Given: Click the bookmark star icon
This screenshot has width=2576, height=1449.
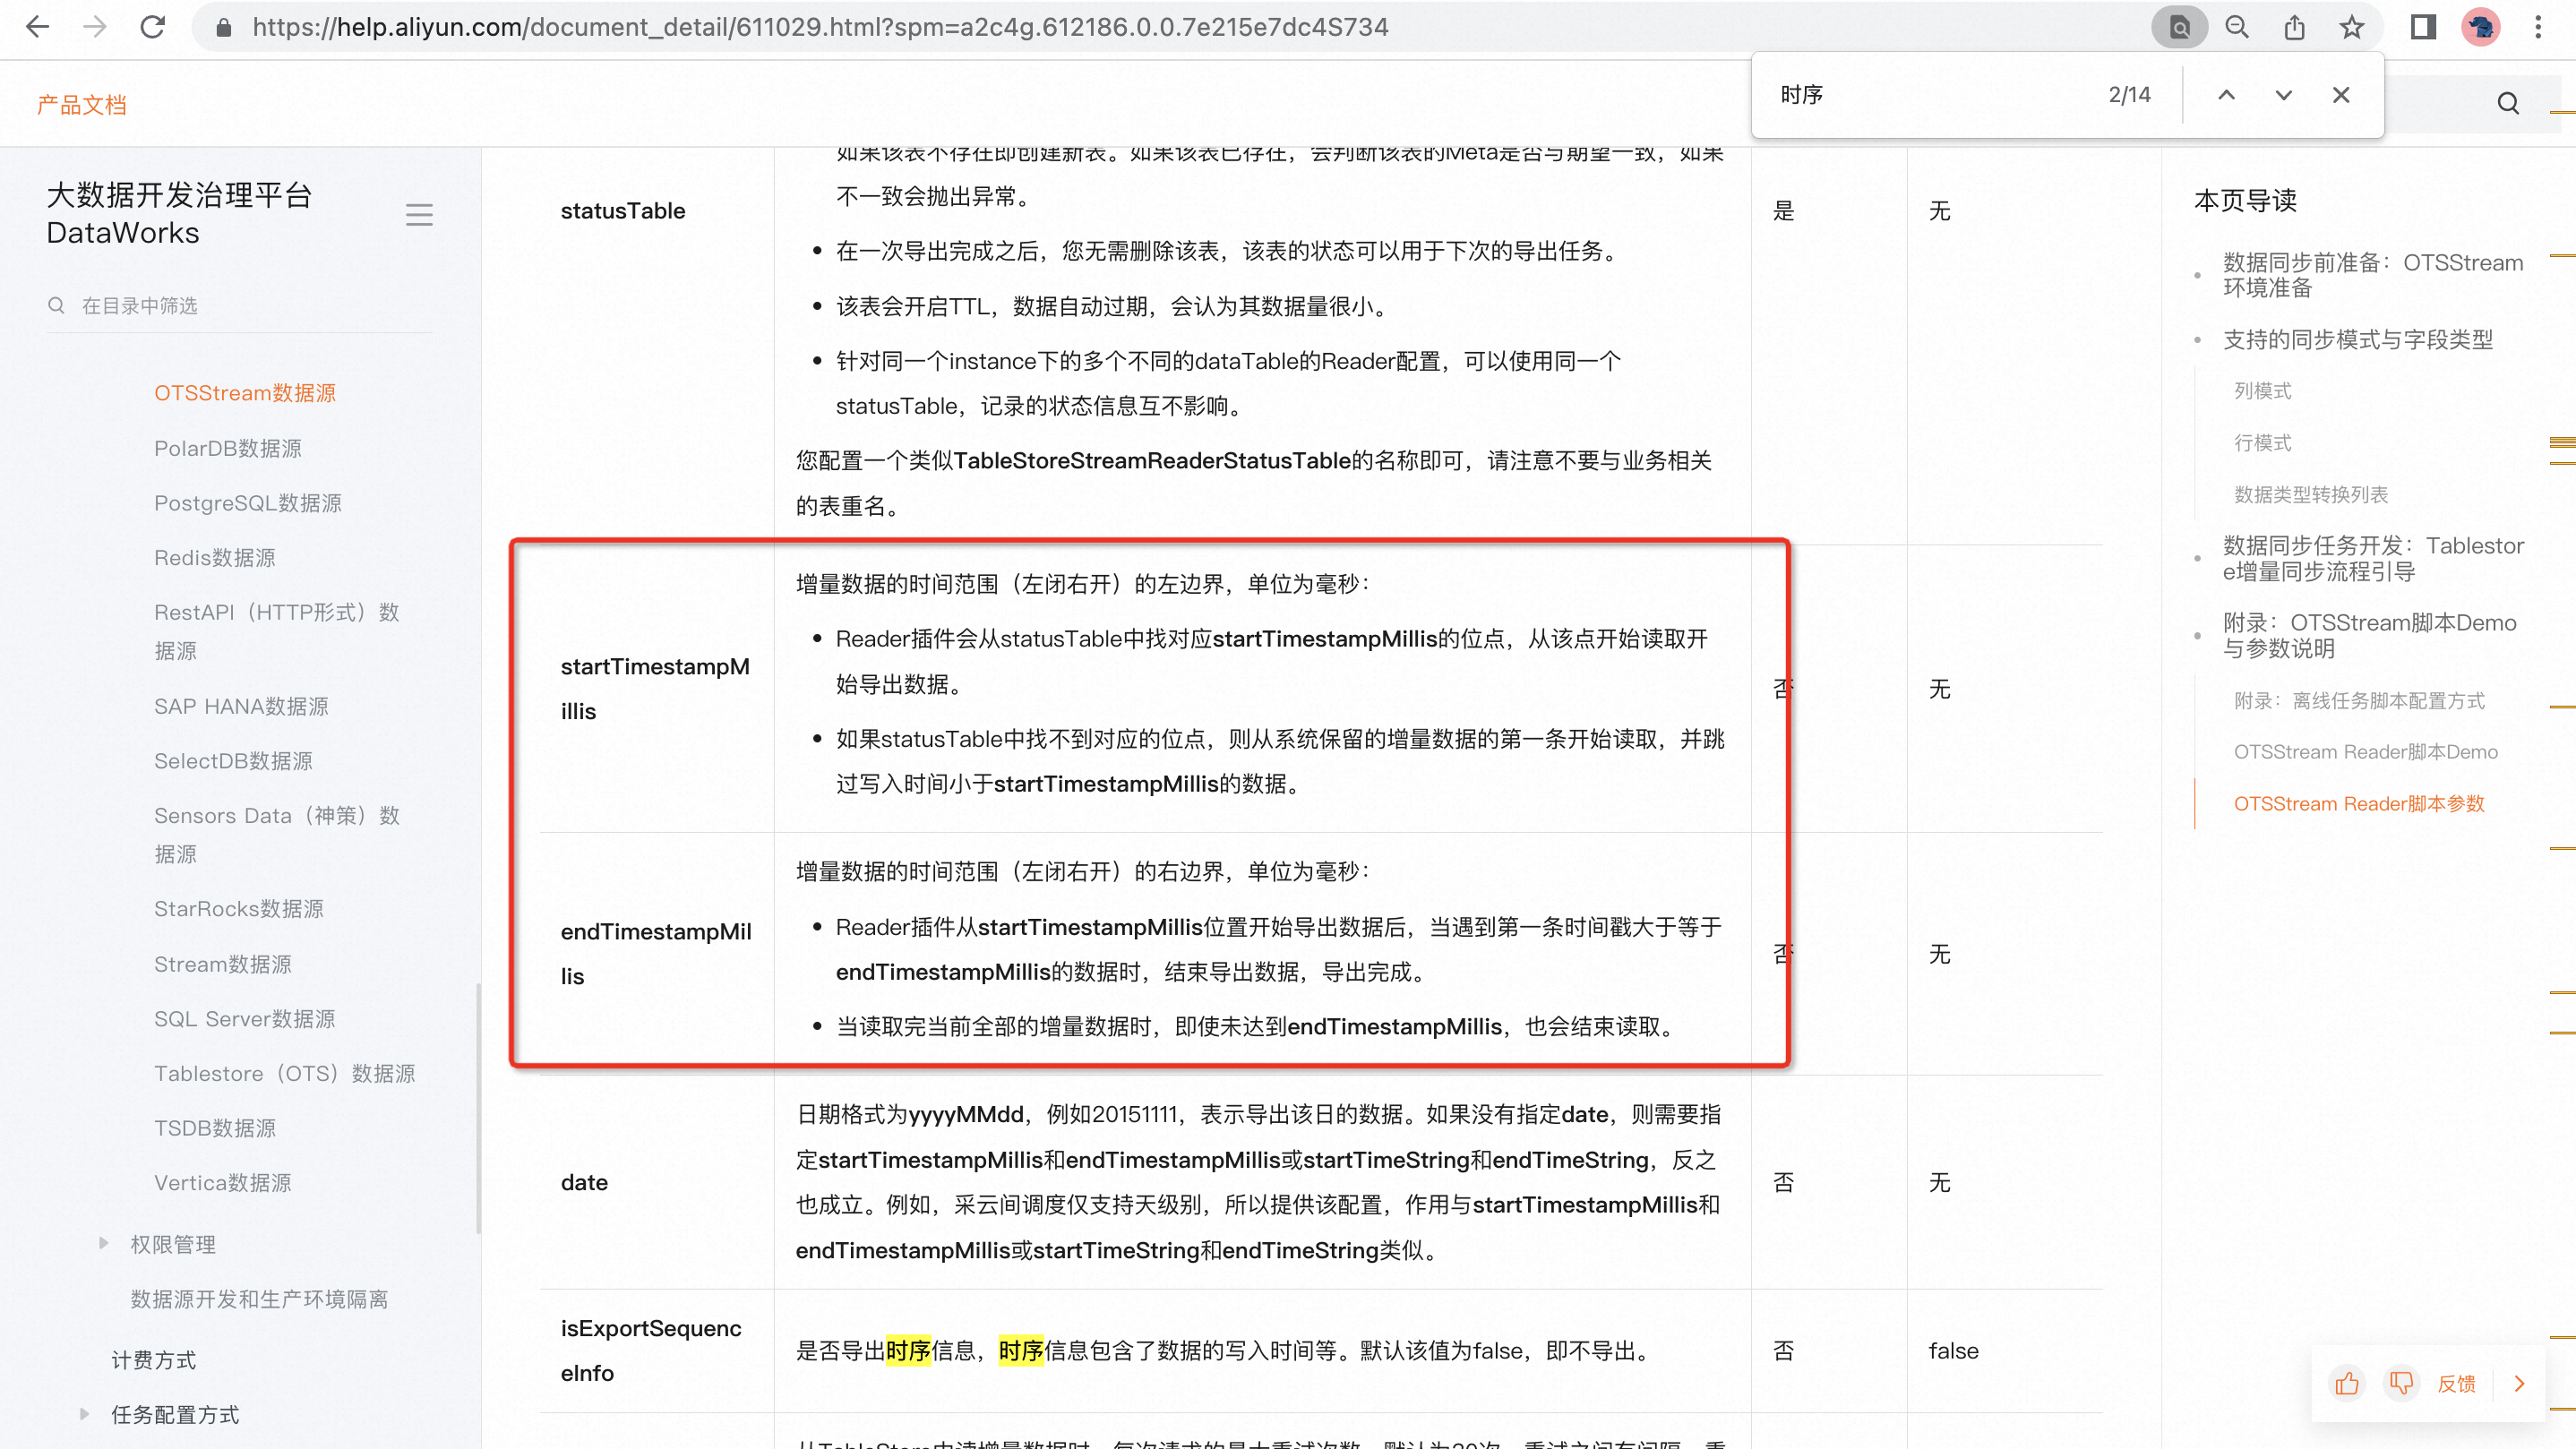Looking at the screenshot, I should point(2351,27).
